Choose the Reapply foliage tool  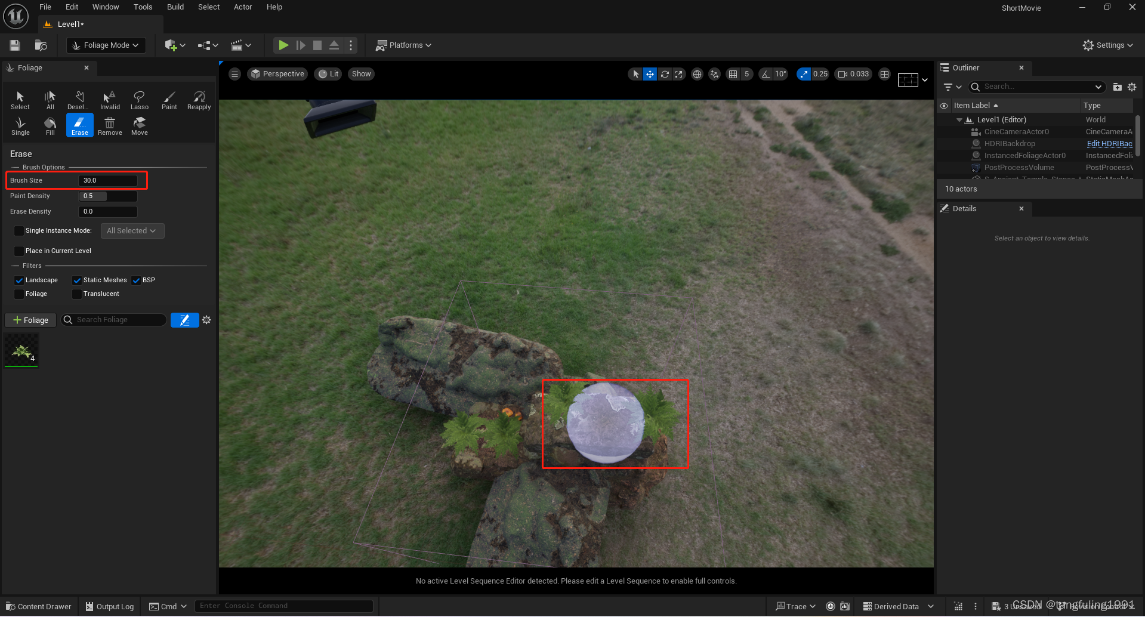[199, 100]
